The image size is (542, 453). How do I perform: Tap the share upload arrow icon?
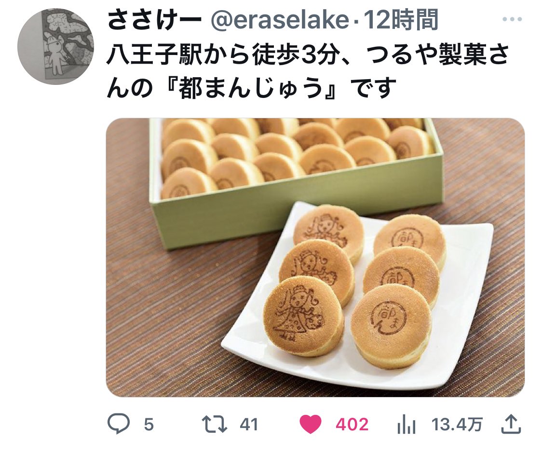(x=511, y=424)
